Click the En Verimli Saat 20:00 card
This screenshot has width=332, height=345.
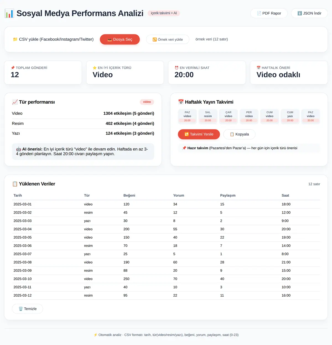[207, 73]
